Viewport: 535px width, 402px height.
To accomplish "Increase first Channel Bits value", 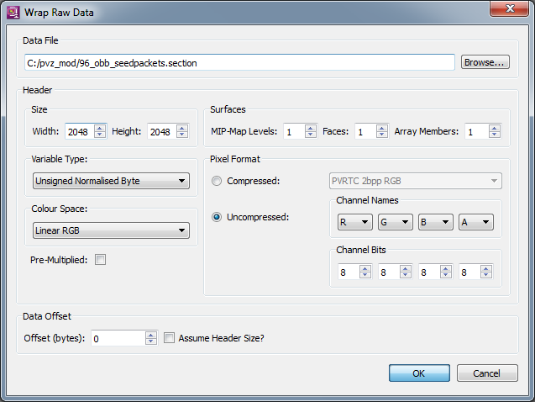I will pos(366,268).
